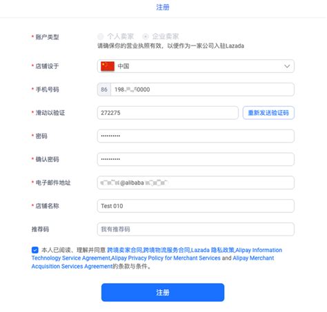Open the 跨境卖家合同 link
This screenshot has height=312, width=327.
click(125, 250)
